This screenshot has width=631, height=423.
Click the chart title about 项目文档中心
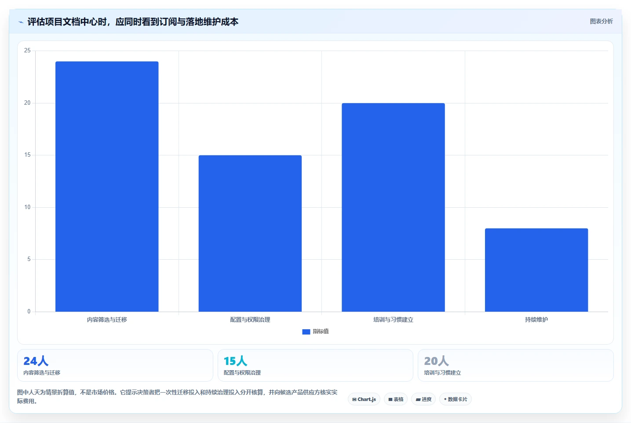(133, 22)
